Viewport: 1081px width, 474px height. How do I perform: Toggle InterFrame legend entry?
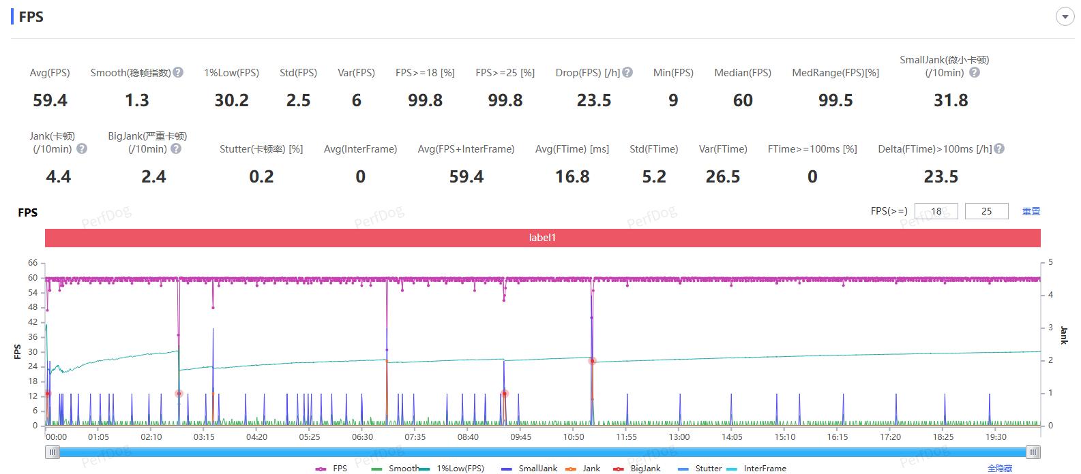[x=757, y=469]
